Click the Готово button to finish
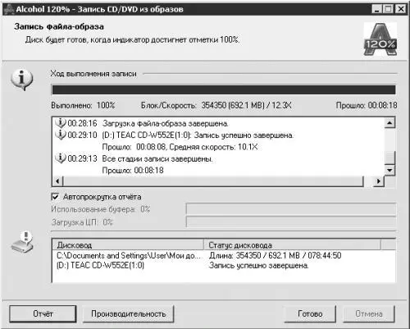 310,313
